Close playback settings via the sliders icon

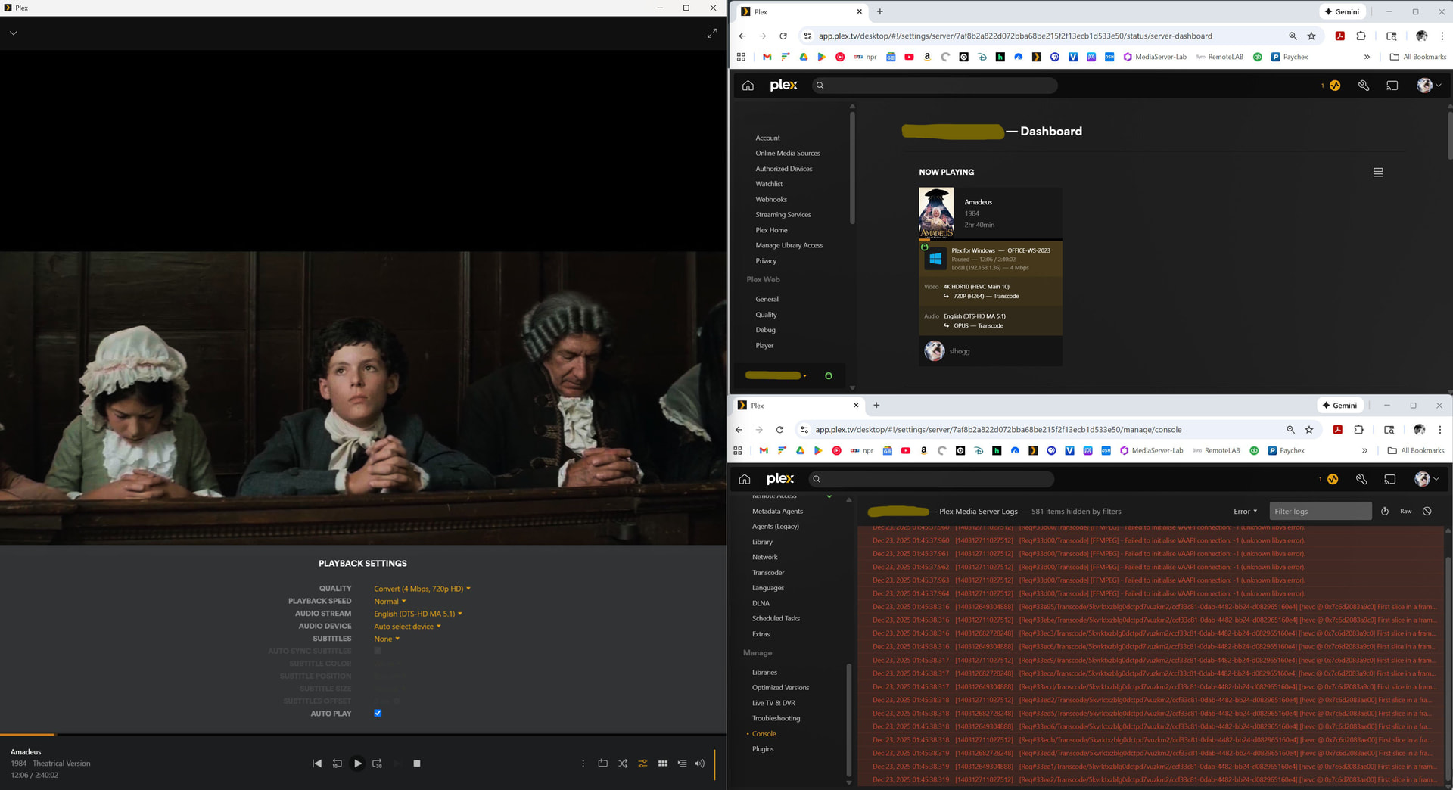click(x=642, y=764)
